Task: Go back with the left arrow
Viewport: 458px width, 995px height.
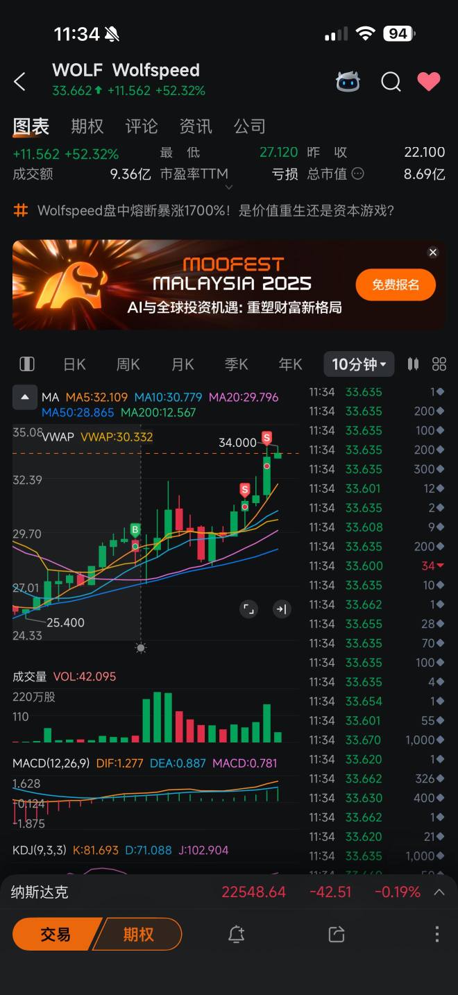Action: point(19,81)
